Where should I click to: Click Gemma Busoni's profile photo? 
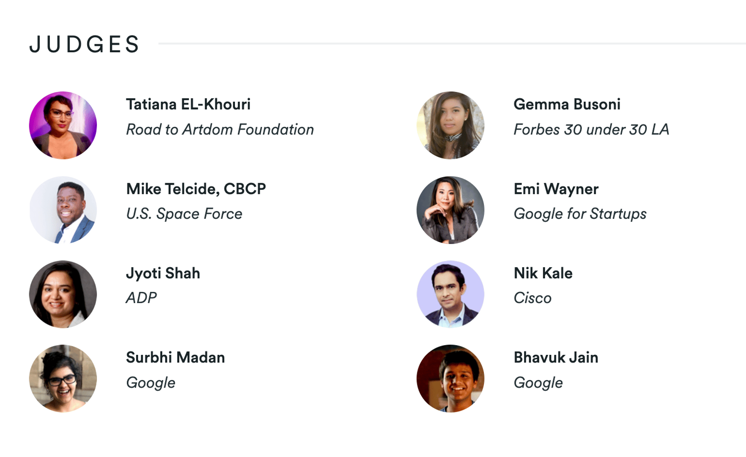click(450, 125)
